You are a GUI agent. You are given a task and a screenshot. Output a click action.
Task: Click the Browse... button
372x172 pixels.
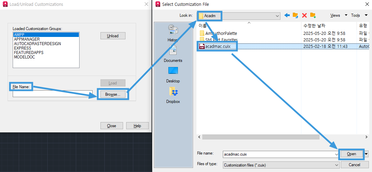113,94
